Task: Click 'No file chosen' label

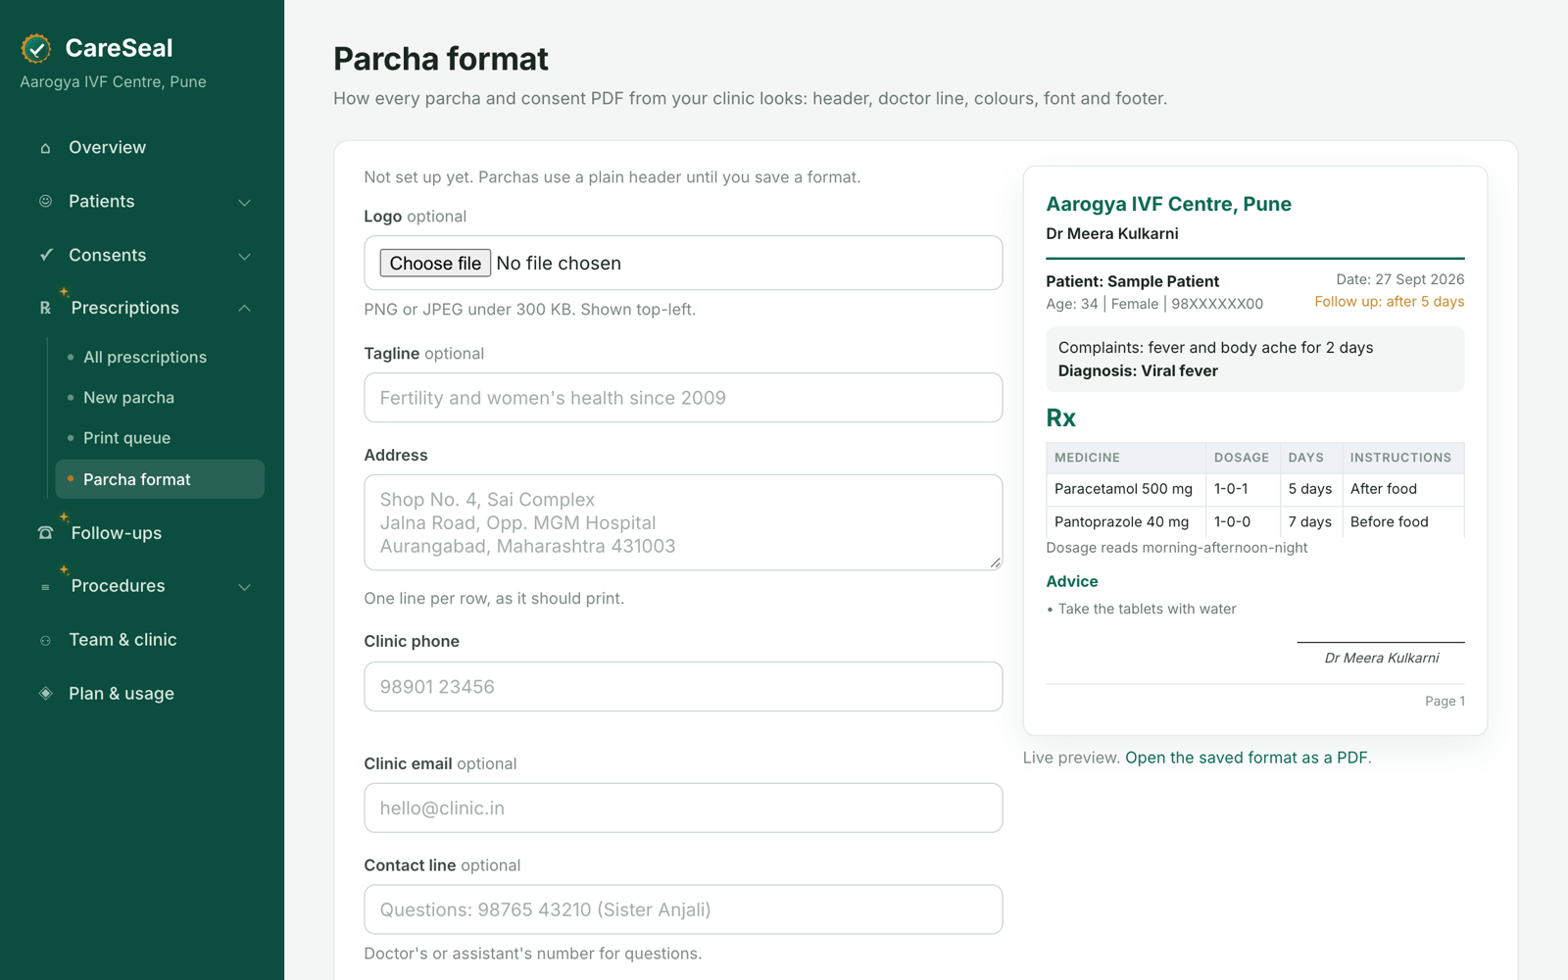Action: pyautogui.click(x=559, y=264)
